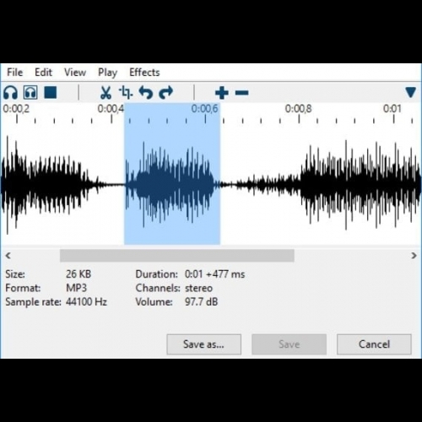The width and height of the screenshot is (422, 422).
Task: Stop playback with the square button
Action: coord(51,92)
